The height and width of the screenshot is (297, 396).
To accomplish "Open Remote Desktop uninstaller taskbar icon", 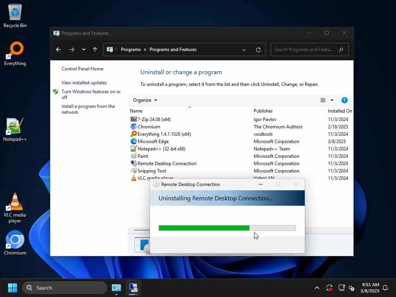I will 133,288.
